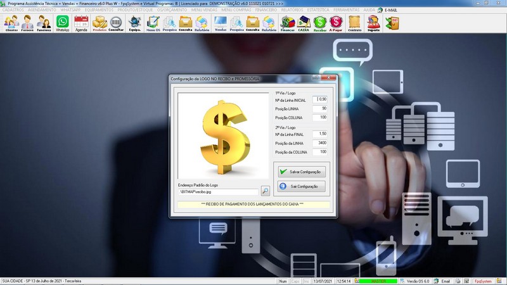Click the Endereço Padrão do Logo path field

tap(218, 192)
